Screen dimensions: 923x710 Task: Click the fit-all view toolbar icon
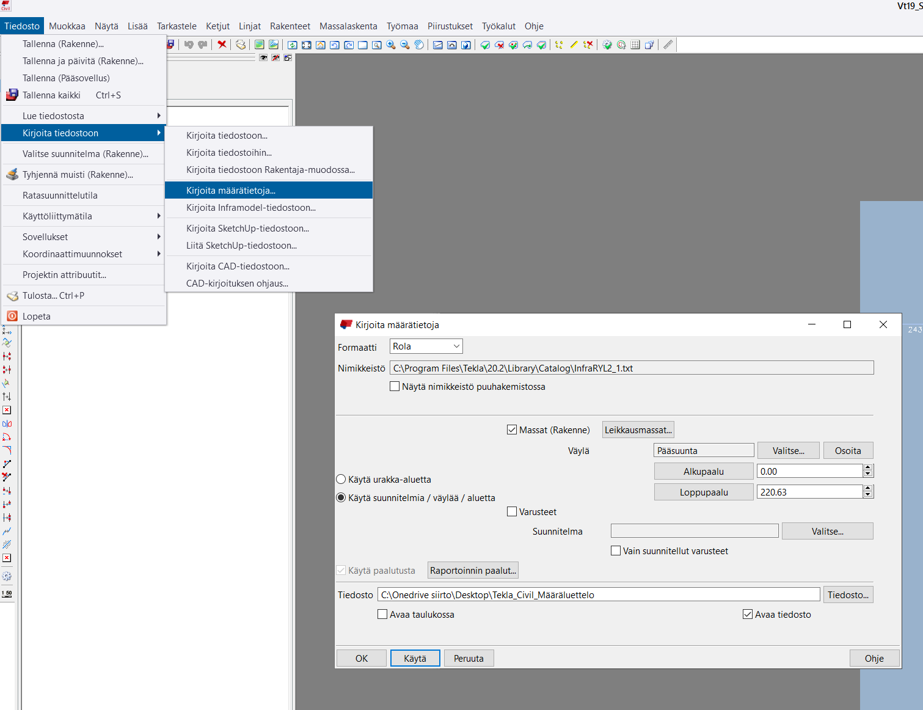[307, 45]
